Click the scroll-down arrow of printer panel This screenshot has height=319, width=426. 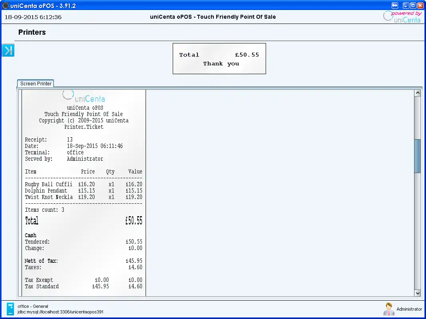click(417, 293)
